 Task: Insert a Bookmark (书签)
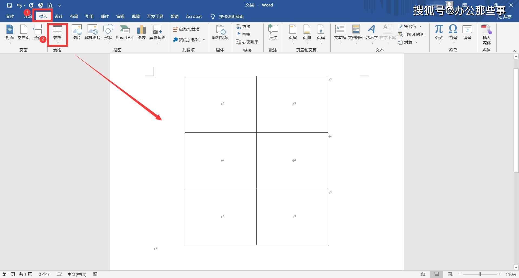[x=243, y=34]
